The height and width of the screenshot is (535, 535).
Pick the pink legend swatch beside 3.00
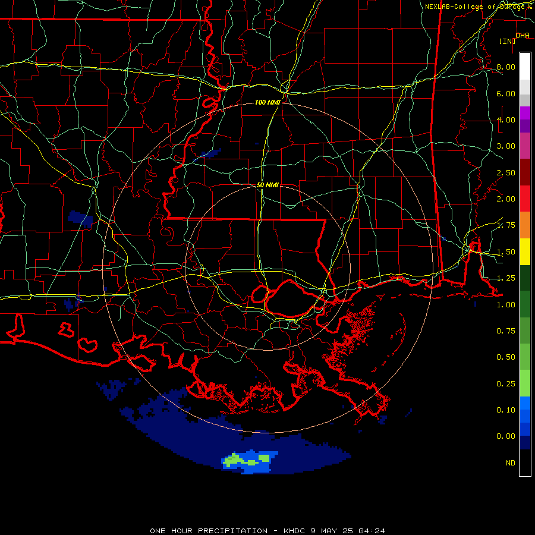click(x=525, y=146)
